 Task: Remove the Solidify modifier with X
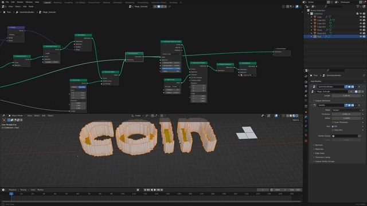click(360, 105)
